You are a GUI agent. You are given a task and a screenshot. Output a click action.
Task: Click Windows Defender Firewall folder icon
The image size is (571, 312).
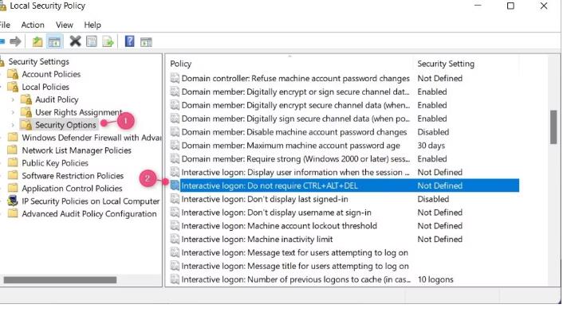click(13, 138)
